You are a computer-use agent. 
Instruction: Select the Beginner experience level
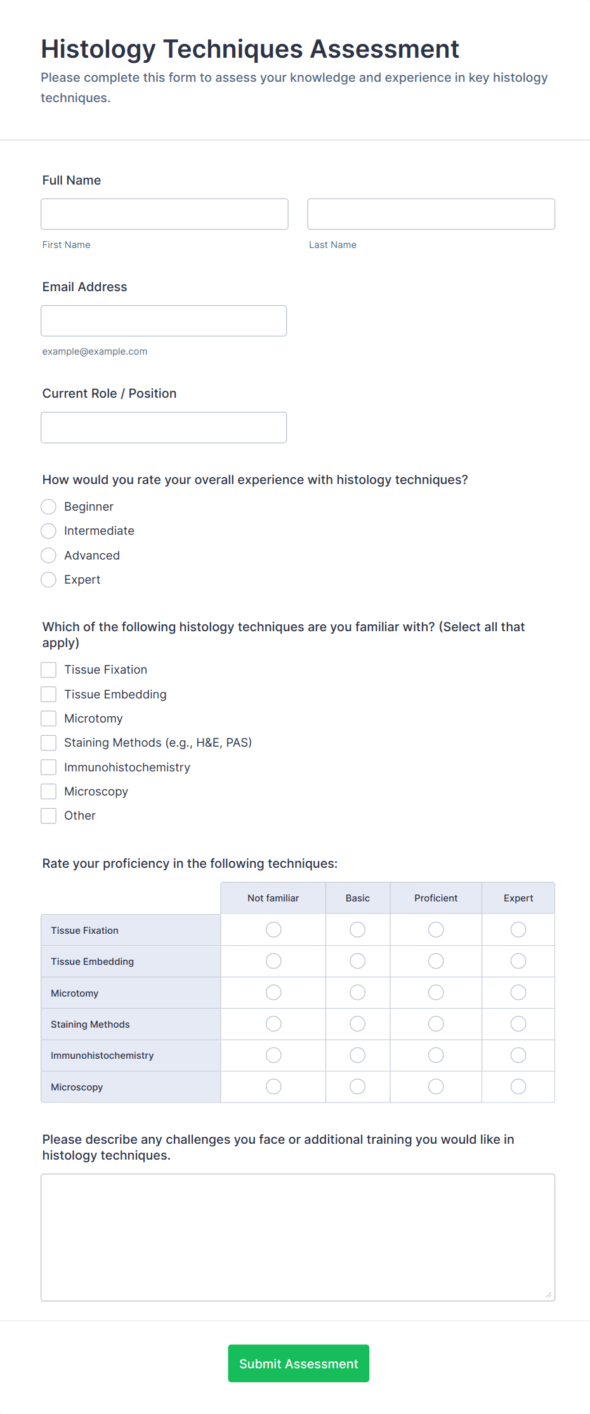(48, 506)
